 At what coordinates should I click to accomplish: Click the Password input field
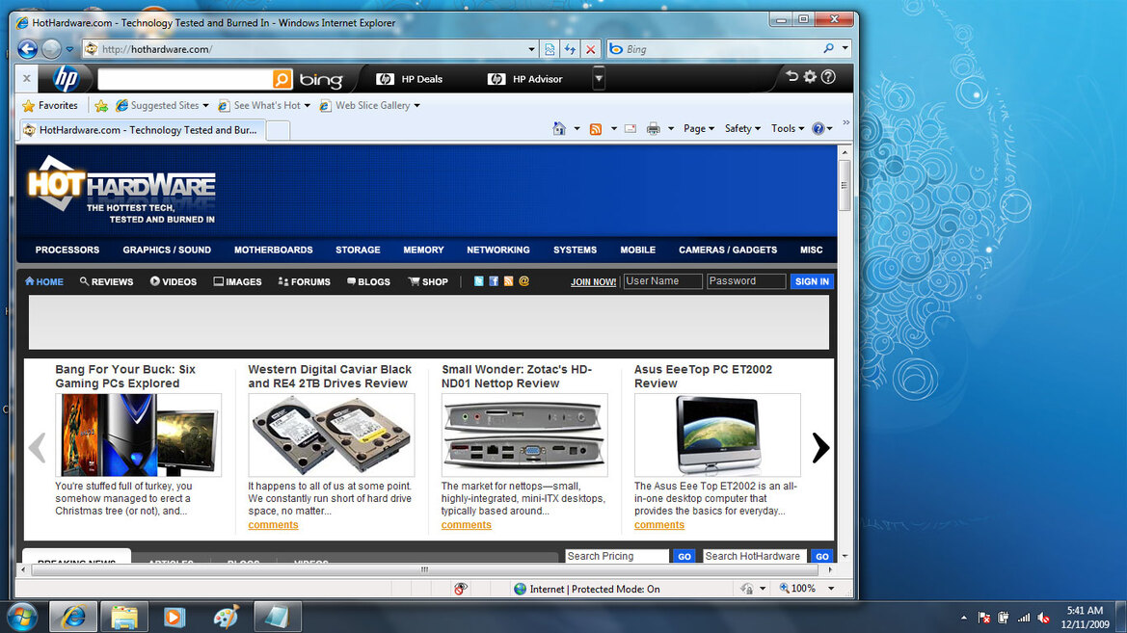(746, 281)
